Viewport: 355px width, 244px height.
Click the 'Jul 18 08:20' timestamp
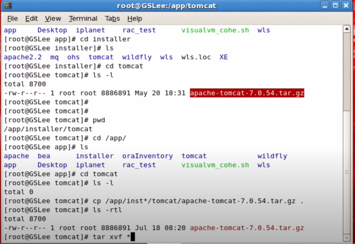pyautogui.click(x=160, y=228)
